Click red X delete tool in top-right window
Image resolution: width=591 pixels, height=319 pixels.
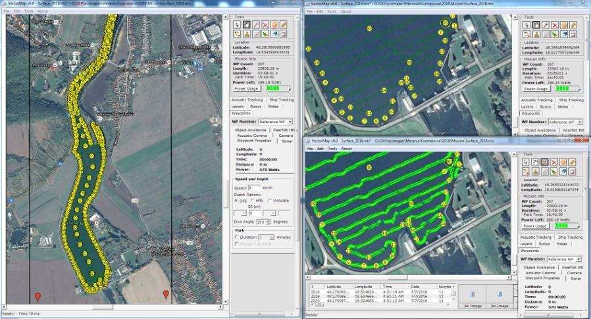pos(554,25)
